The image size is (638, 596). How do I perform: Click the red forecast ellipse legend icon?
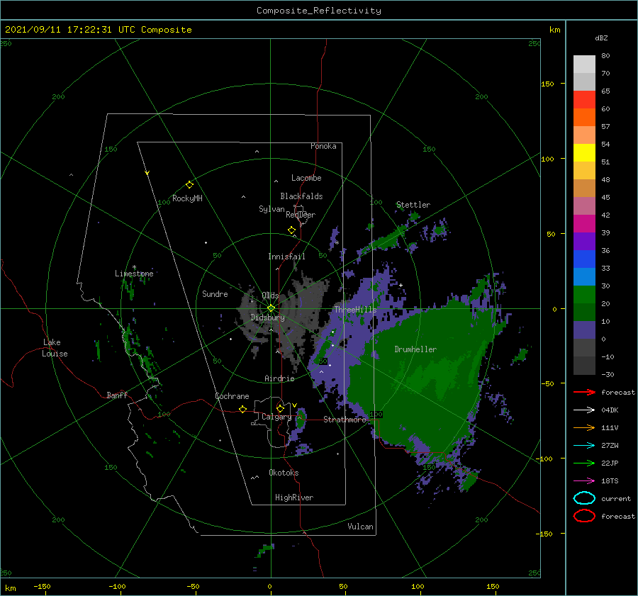(584, 516)
